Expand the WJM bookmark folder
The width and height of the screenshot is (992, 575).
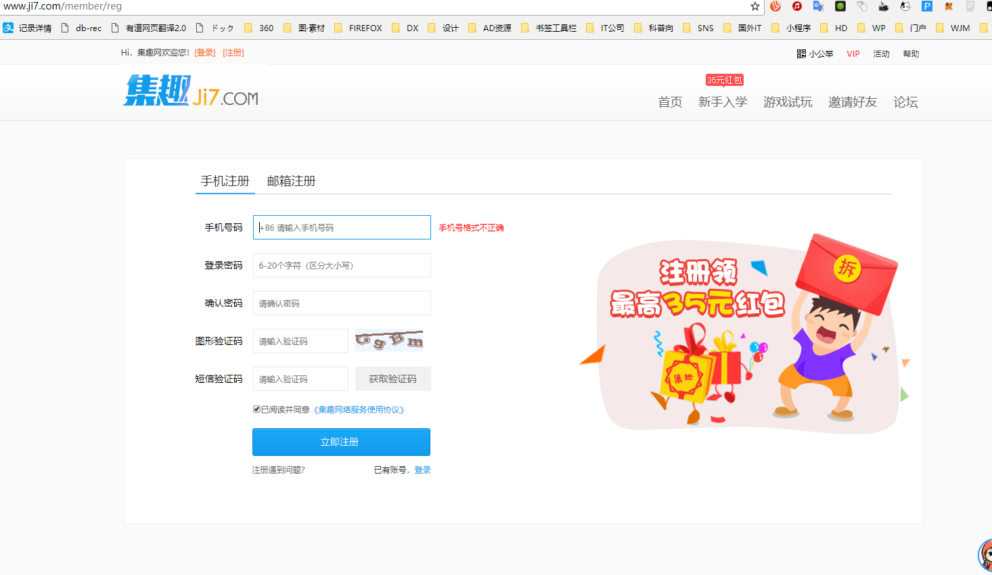(953, 28)
